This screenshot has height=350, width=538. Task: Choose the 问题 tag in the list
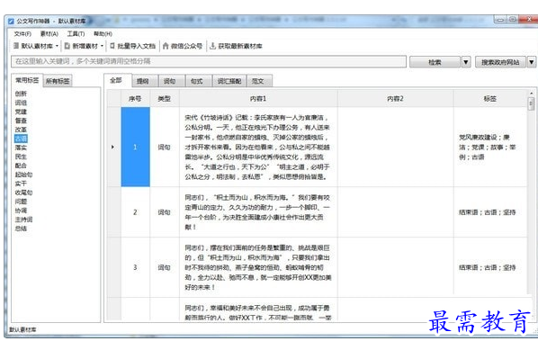(21, 202)
